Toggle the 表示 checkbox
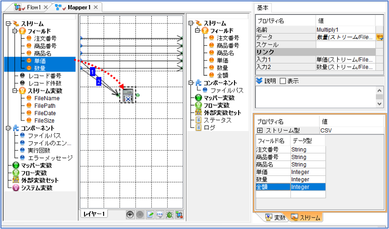This screenshot has width=389, height=229. 283,81
